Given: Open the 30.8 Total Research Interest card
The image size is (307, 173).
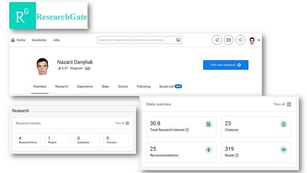Looking at the screenshot, I should click(x=181, y=127).
